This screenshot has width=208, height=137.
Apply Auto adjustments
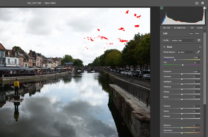click(191, 34)
